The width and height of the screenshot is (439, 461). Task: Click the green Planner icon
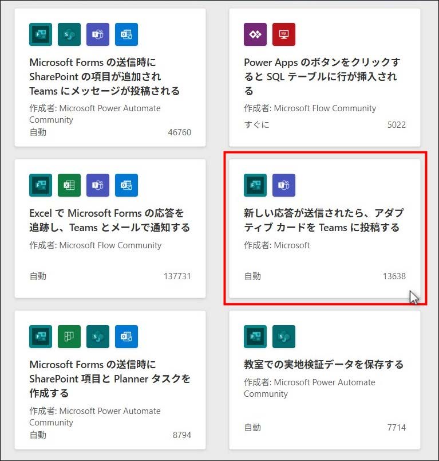point(69,337)
